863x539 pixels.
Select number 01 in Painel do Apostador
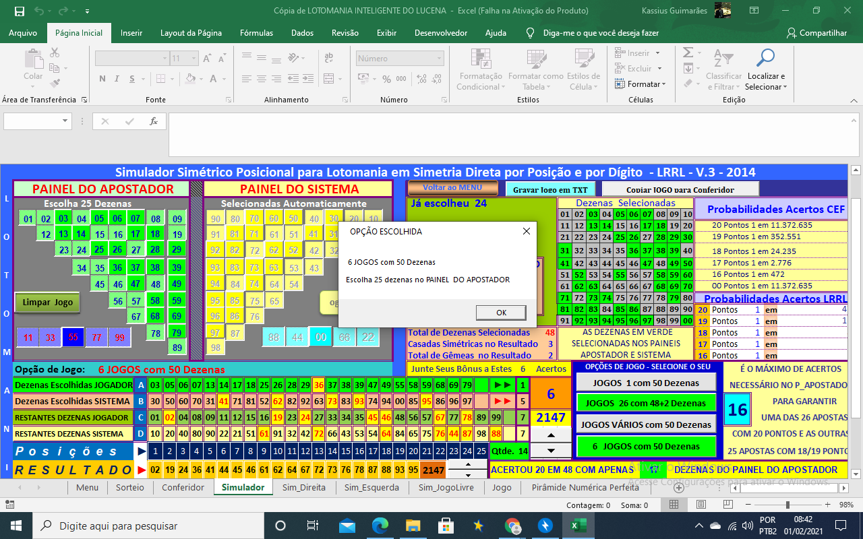pyautogui.click(x=28, y=219)
